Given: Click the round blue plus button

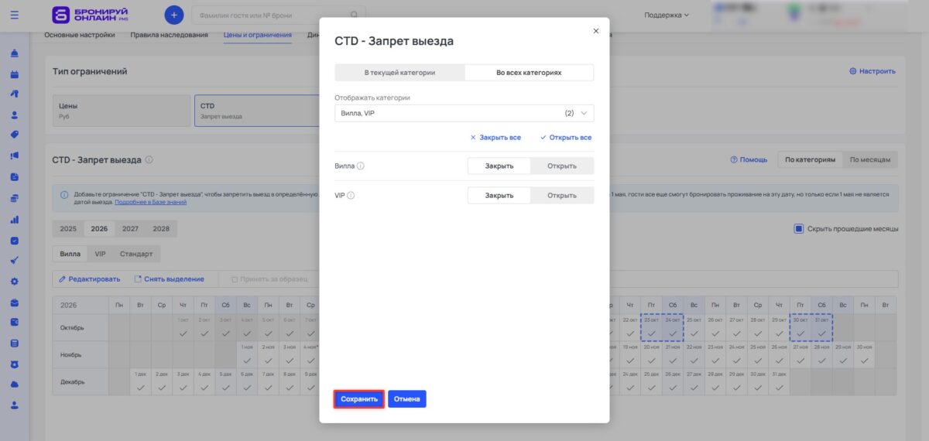Looking at the screenshot, I should click(174, 14).
